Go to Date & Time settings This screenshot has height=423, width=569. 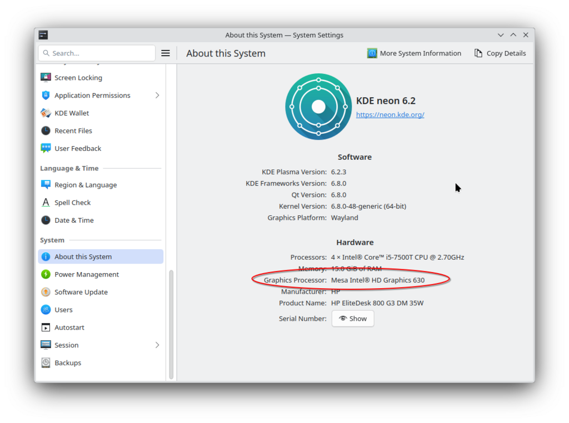tap(101, 220)
